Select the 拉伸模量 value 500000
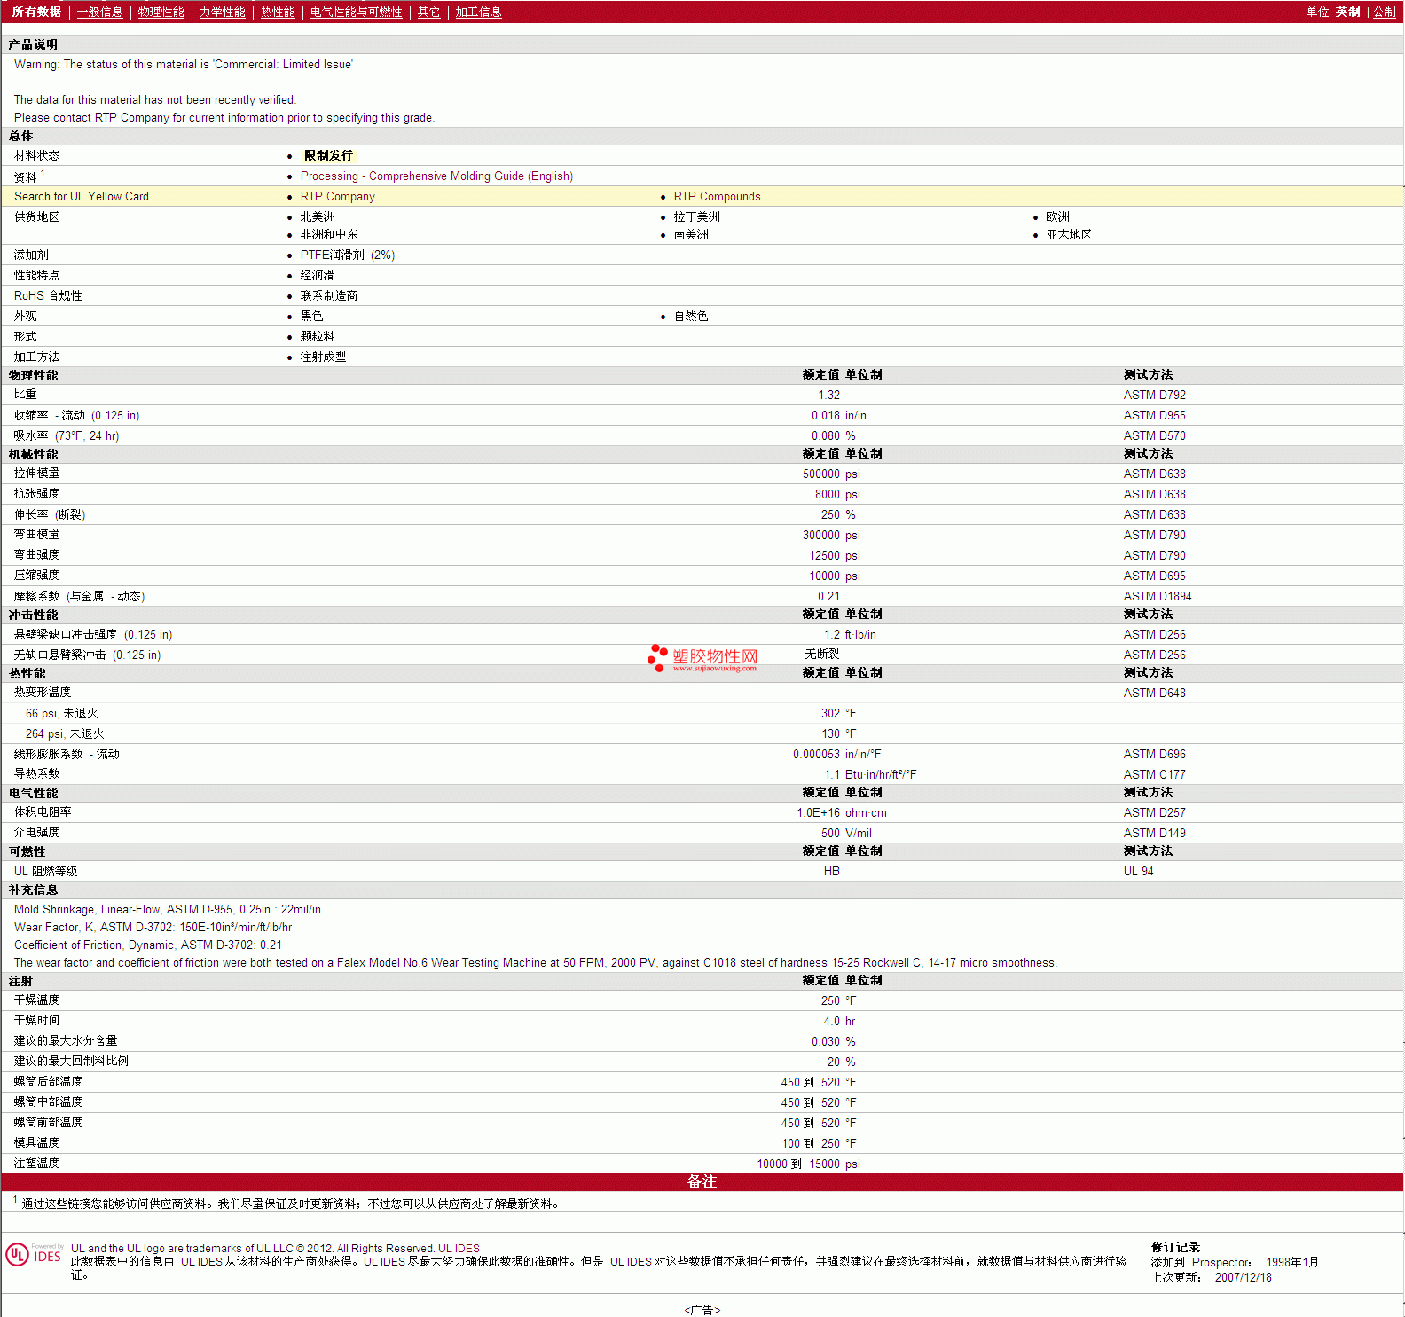This screenshot has height=1317, width=1405. 820,474
